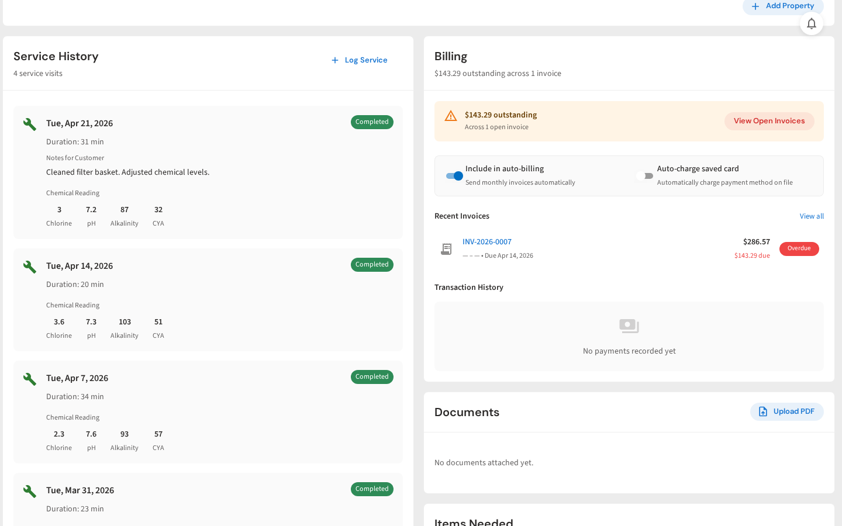Click the '4 service visits' subtitle
This screenshot has width=842, height=526.
(38, 74)
